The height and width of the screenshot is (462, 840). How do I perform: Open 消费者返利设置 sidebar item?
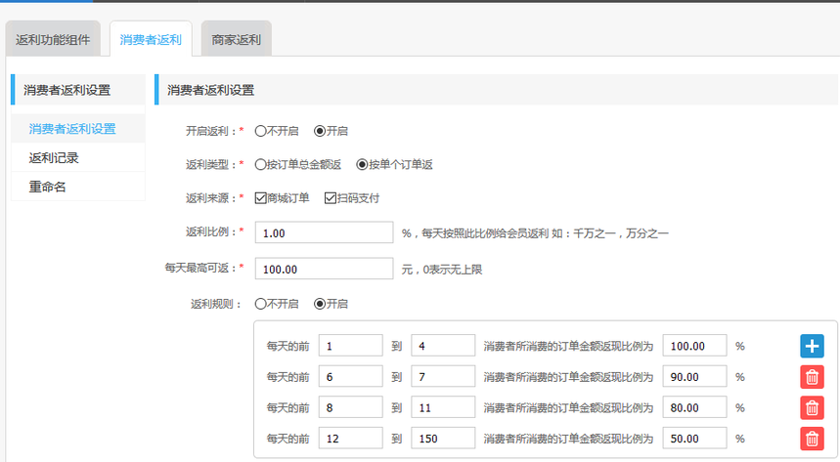coord(72,129)
